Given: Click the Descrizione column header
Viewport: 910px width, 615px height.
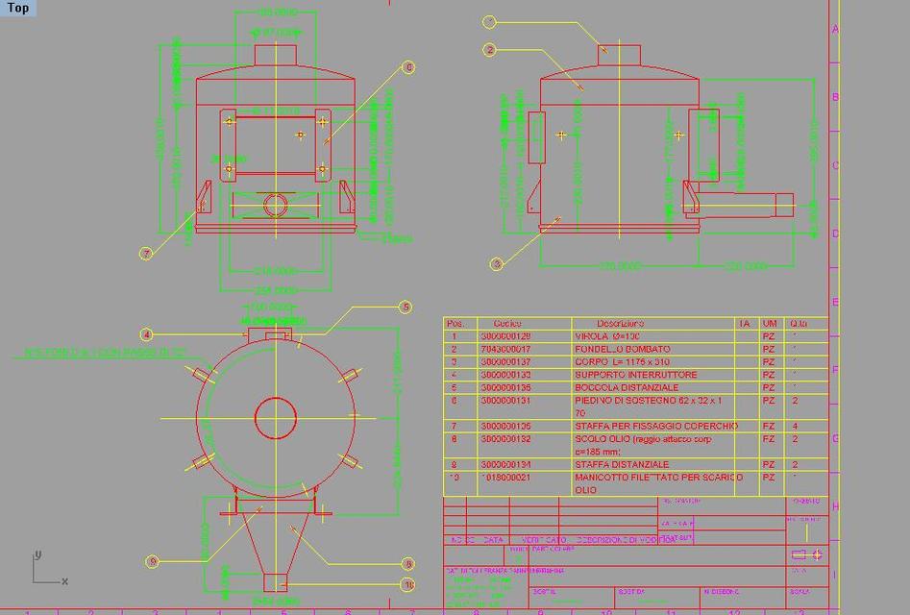Looking at the screenshot, I should point(621,324).
